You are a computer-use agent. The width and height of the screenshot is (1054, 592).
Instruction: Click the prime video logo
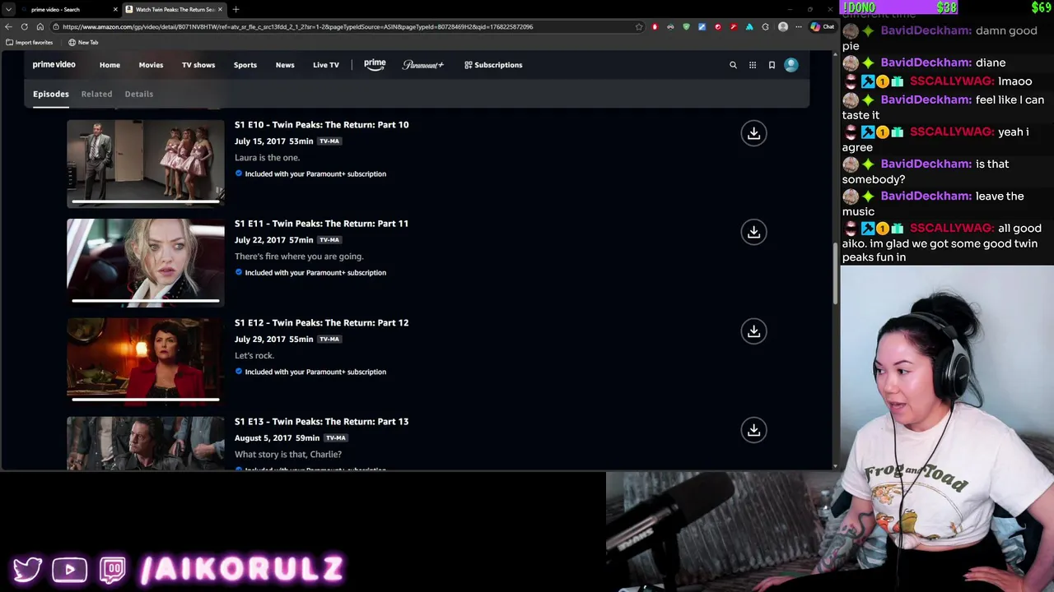pyautogui.click(x=54, y=64)
